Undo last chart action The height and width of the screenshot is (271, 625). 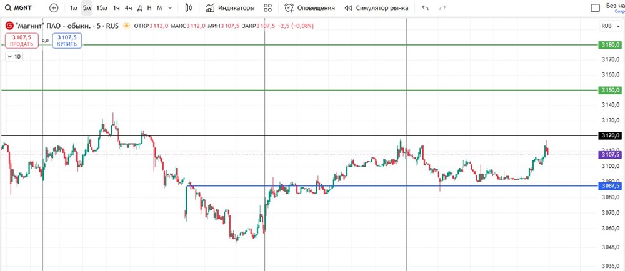pos(425,8)
